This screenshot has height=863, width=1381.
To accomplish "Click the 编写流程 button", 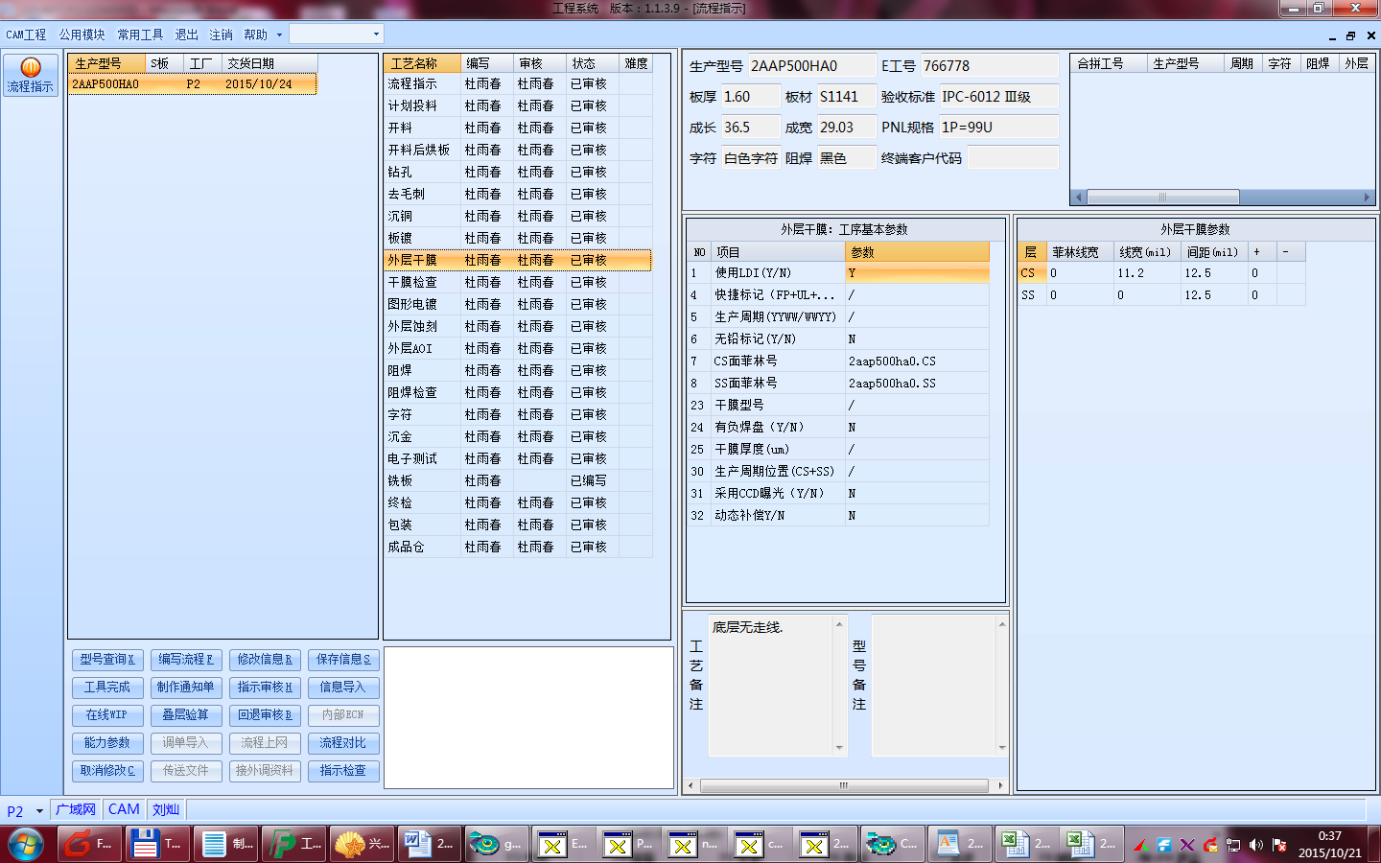I will [186, 660].
